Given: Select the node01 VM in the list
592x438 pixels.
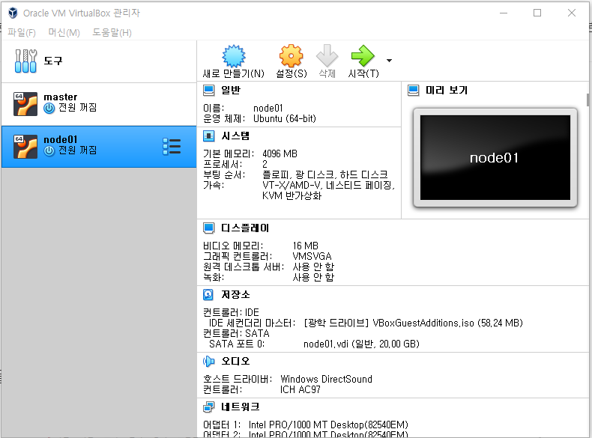Looking at the screenshot, I should point(98,147).
